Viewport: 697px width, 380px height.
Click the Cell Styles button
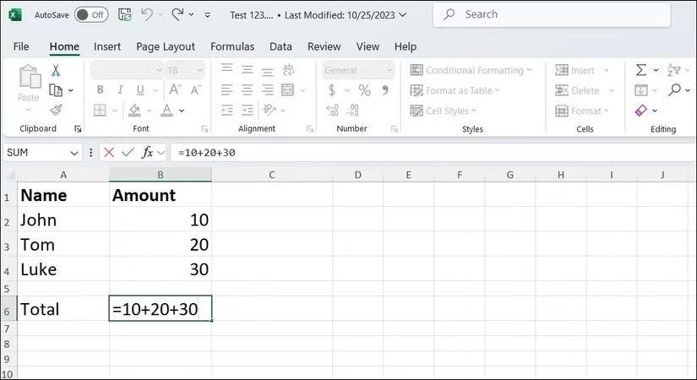(443, 111)
